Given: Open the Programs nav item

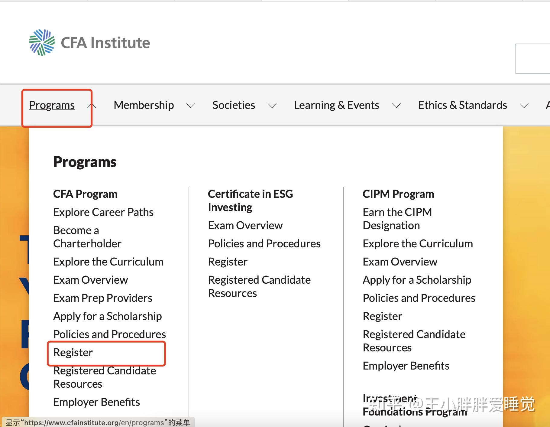Looking at the screenshot, I should point(52,105).
